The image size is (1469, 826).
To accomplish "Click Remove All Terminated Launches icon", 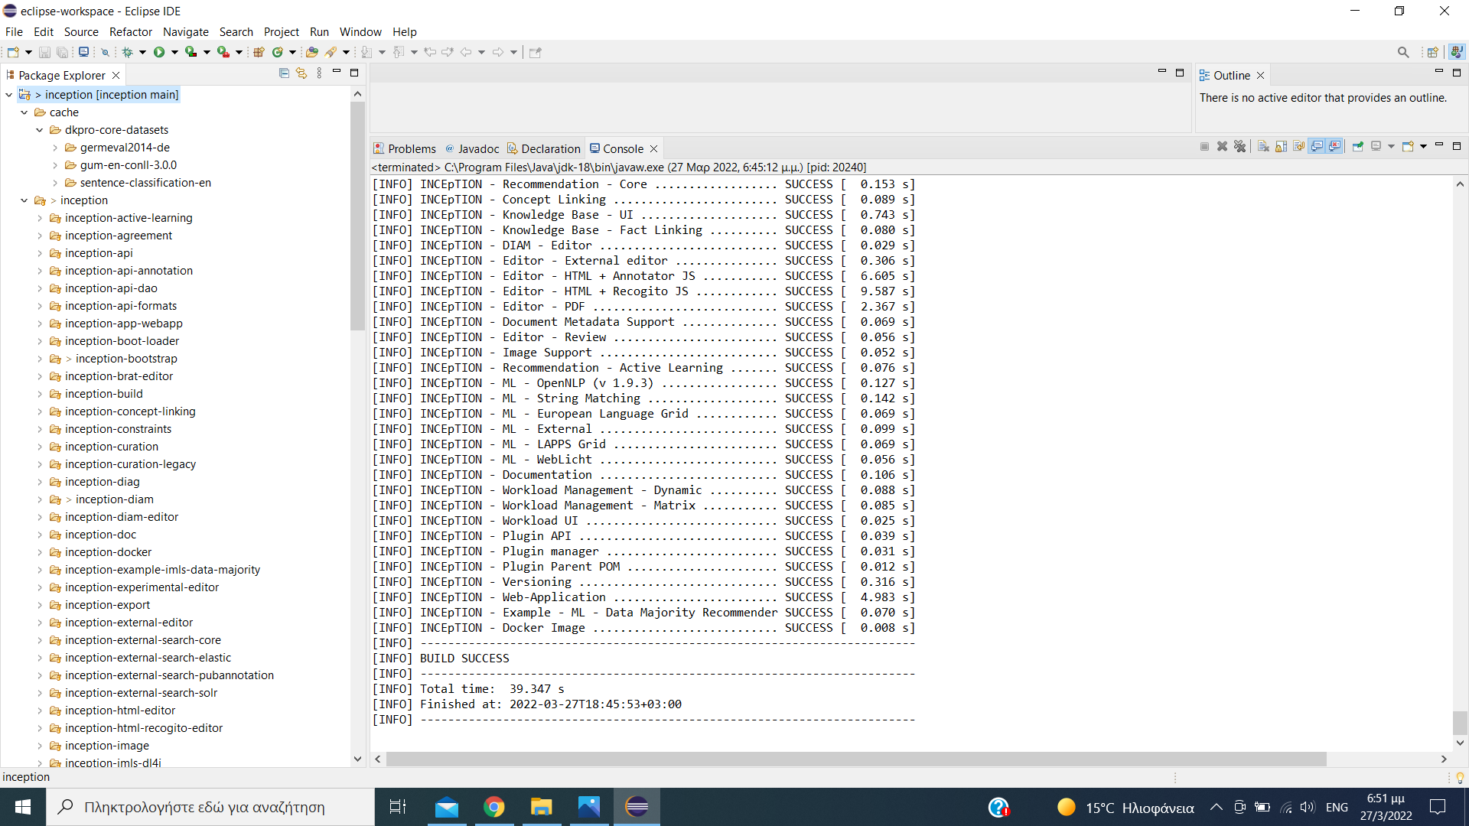I will coord(1240,146).
